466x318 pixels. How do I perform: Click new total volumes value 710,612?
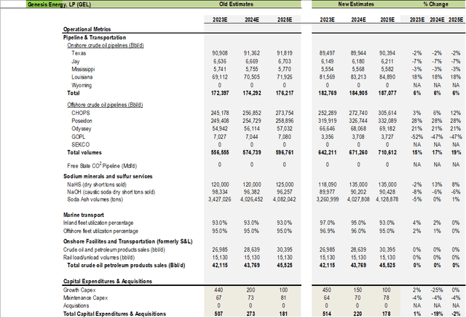coord(387,152)
